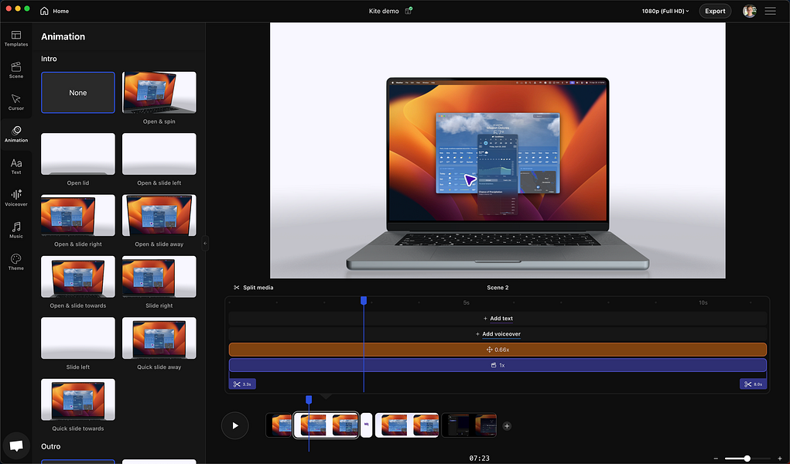Select the Open & slide away animation

click(159, 215)
